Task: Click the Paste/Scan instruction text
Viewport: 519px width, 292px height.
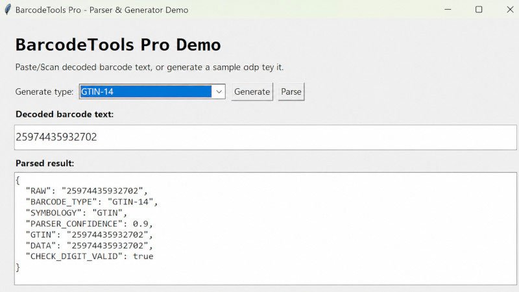Action: pyautogui.click(x=149, y=67)
